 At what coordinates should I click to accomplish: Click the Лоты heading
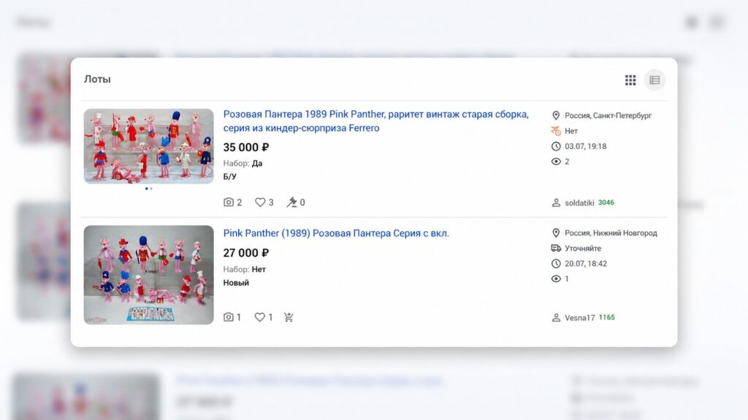tap(97, 79)
